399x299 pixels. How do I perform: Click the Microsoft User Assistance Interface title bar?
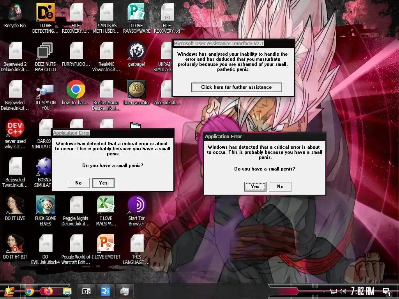233,44
